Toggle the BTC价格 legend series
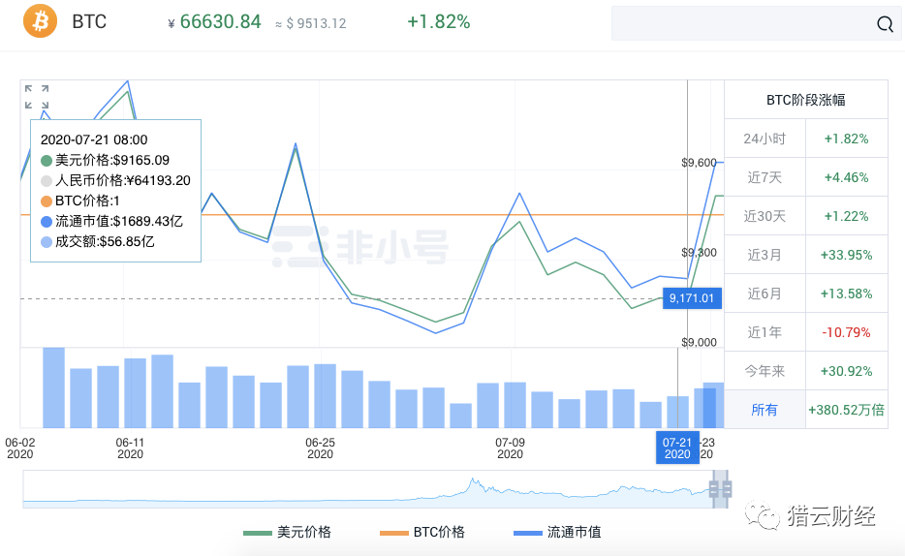The width and height of the screenshot is (905, 556). [x=421, y=532]
